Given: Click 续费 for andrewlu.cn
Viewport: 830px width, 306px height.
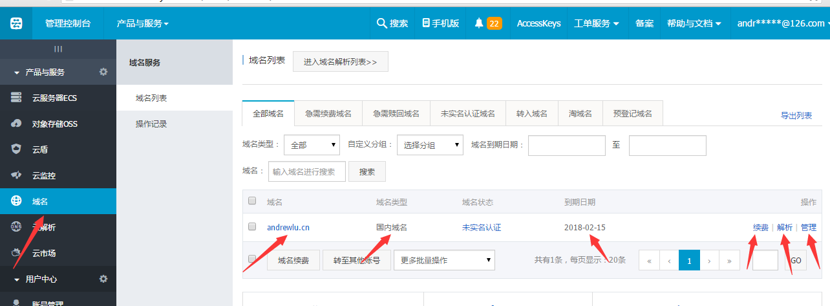Looking at the screenshot, I should pos(761,227).
